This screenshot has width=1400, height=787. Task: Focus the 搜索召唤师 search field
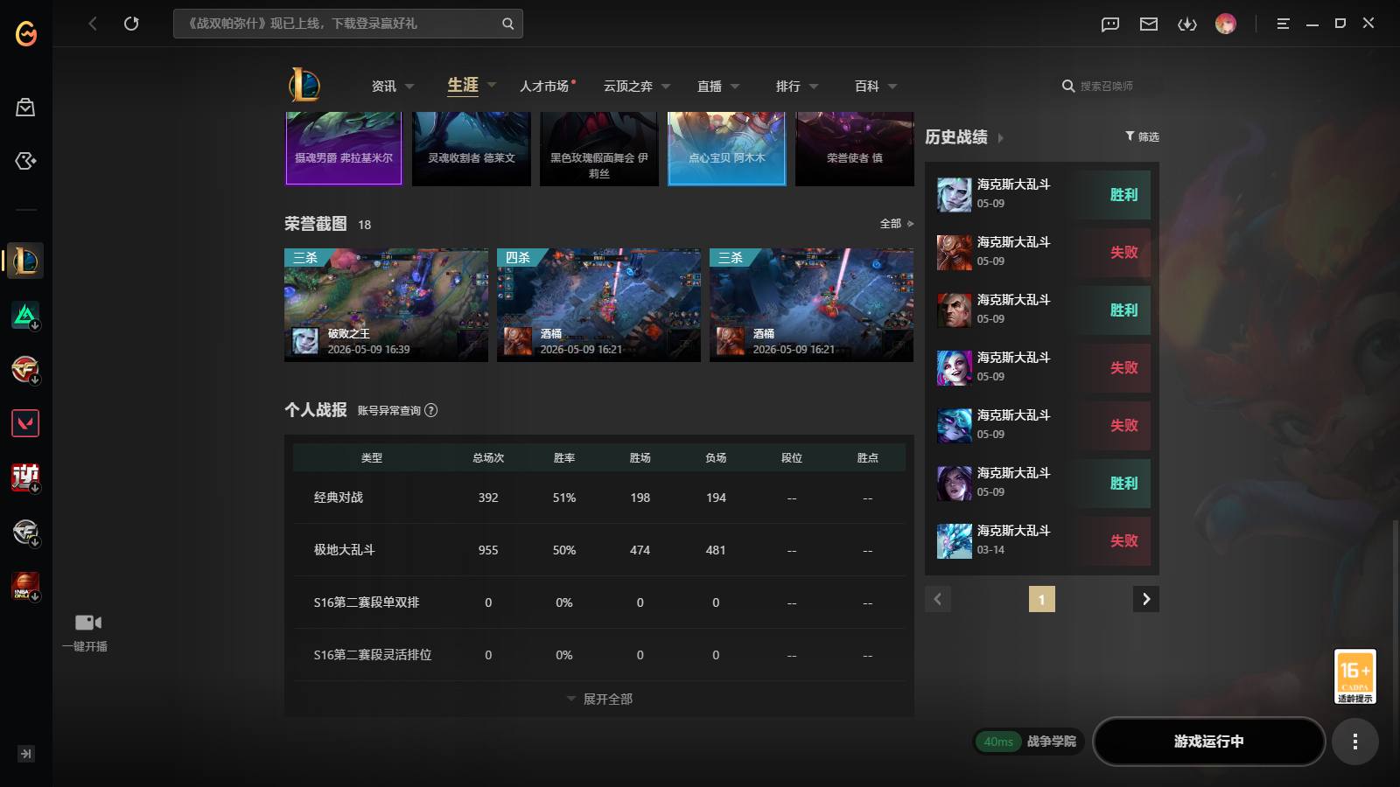click(x=1107, y=86)
